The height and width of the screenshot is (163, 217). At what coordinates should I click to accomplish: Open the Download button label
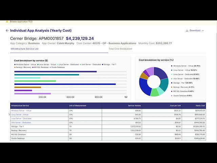click(x=195, y=30)
